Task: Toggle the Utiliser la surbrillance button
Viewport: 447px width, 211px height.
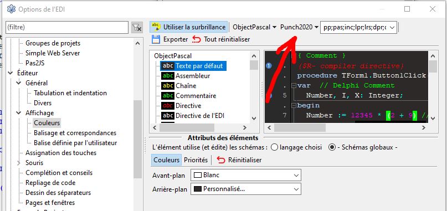Action: tap(189, 27)
